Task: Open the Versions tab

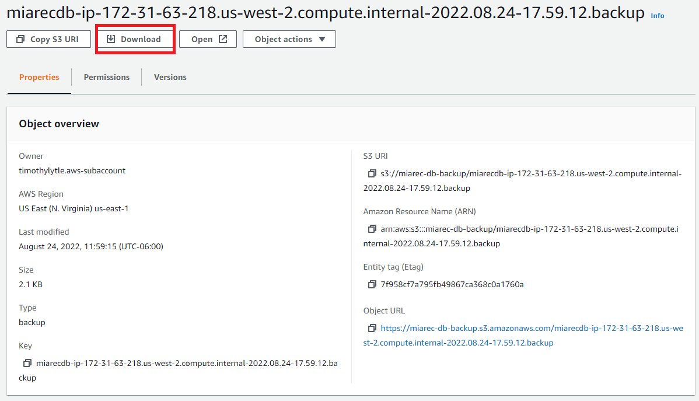Action: tap(170, 77)
